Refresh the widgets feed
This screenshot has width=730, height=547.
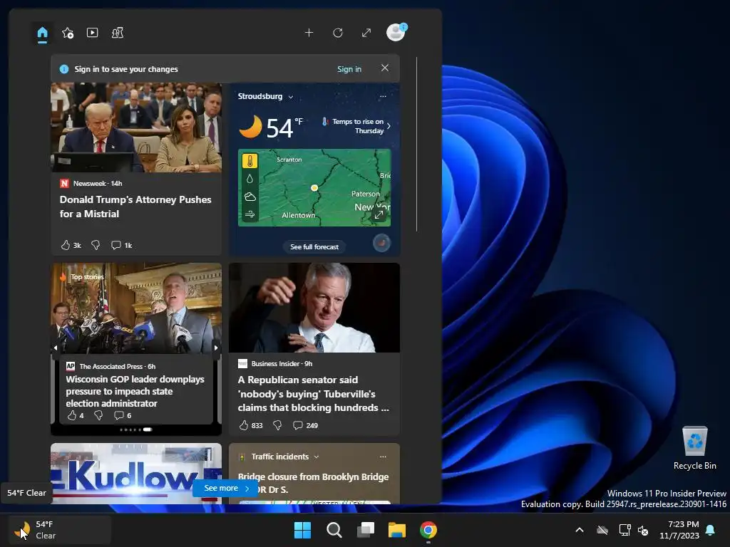[338, 33]
